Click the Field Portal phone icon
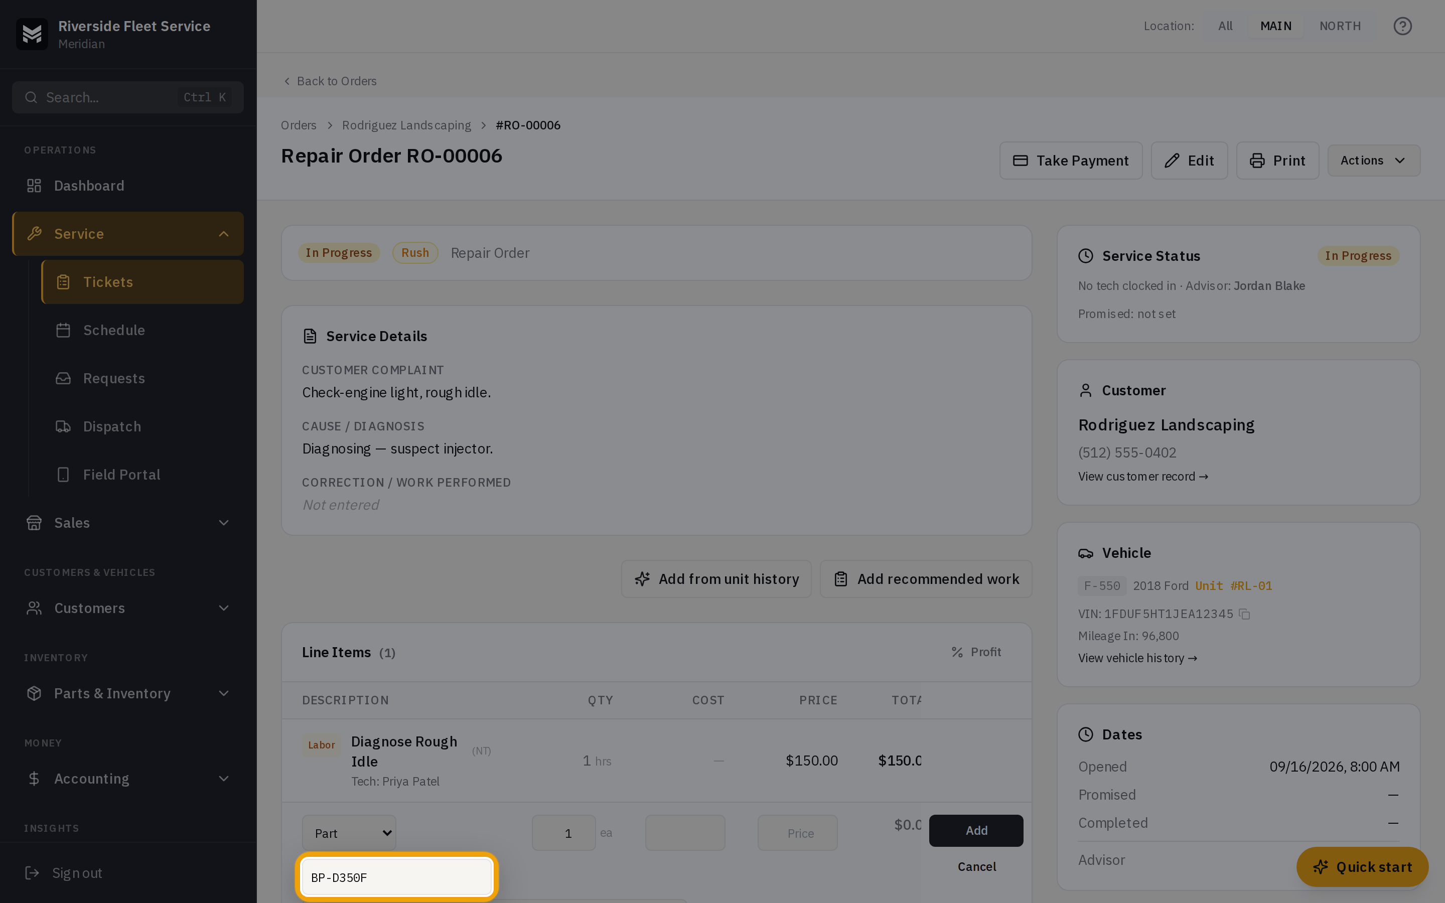 [x=63, y=475]
